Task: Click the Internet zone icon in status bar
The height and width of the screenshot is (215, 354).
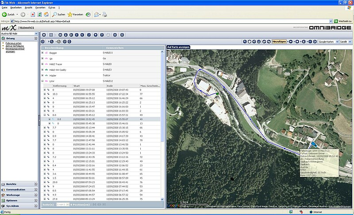Action: pos(311,212)
